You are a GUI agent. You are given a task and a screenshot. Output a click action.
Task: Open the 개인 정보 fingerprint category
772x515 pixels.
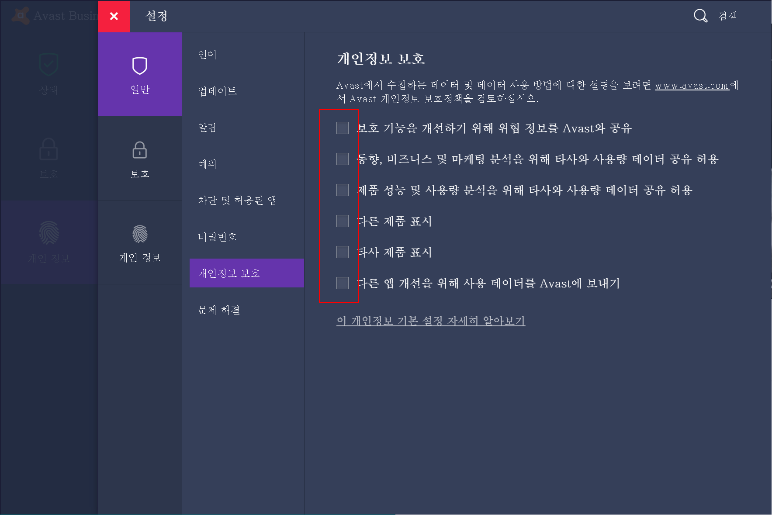click(x=140, y=243)
